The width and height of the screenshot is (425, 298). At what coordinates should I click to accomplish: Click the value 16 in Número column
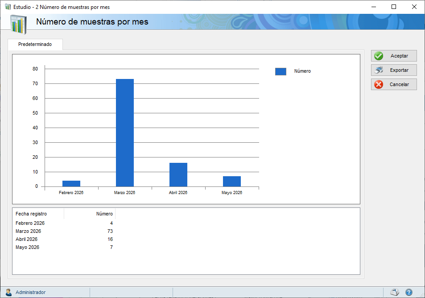110,239
